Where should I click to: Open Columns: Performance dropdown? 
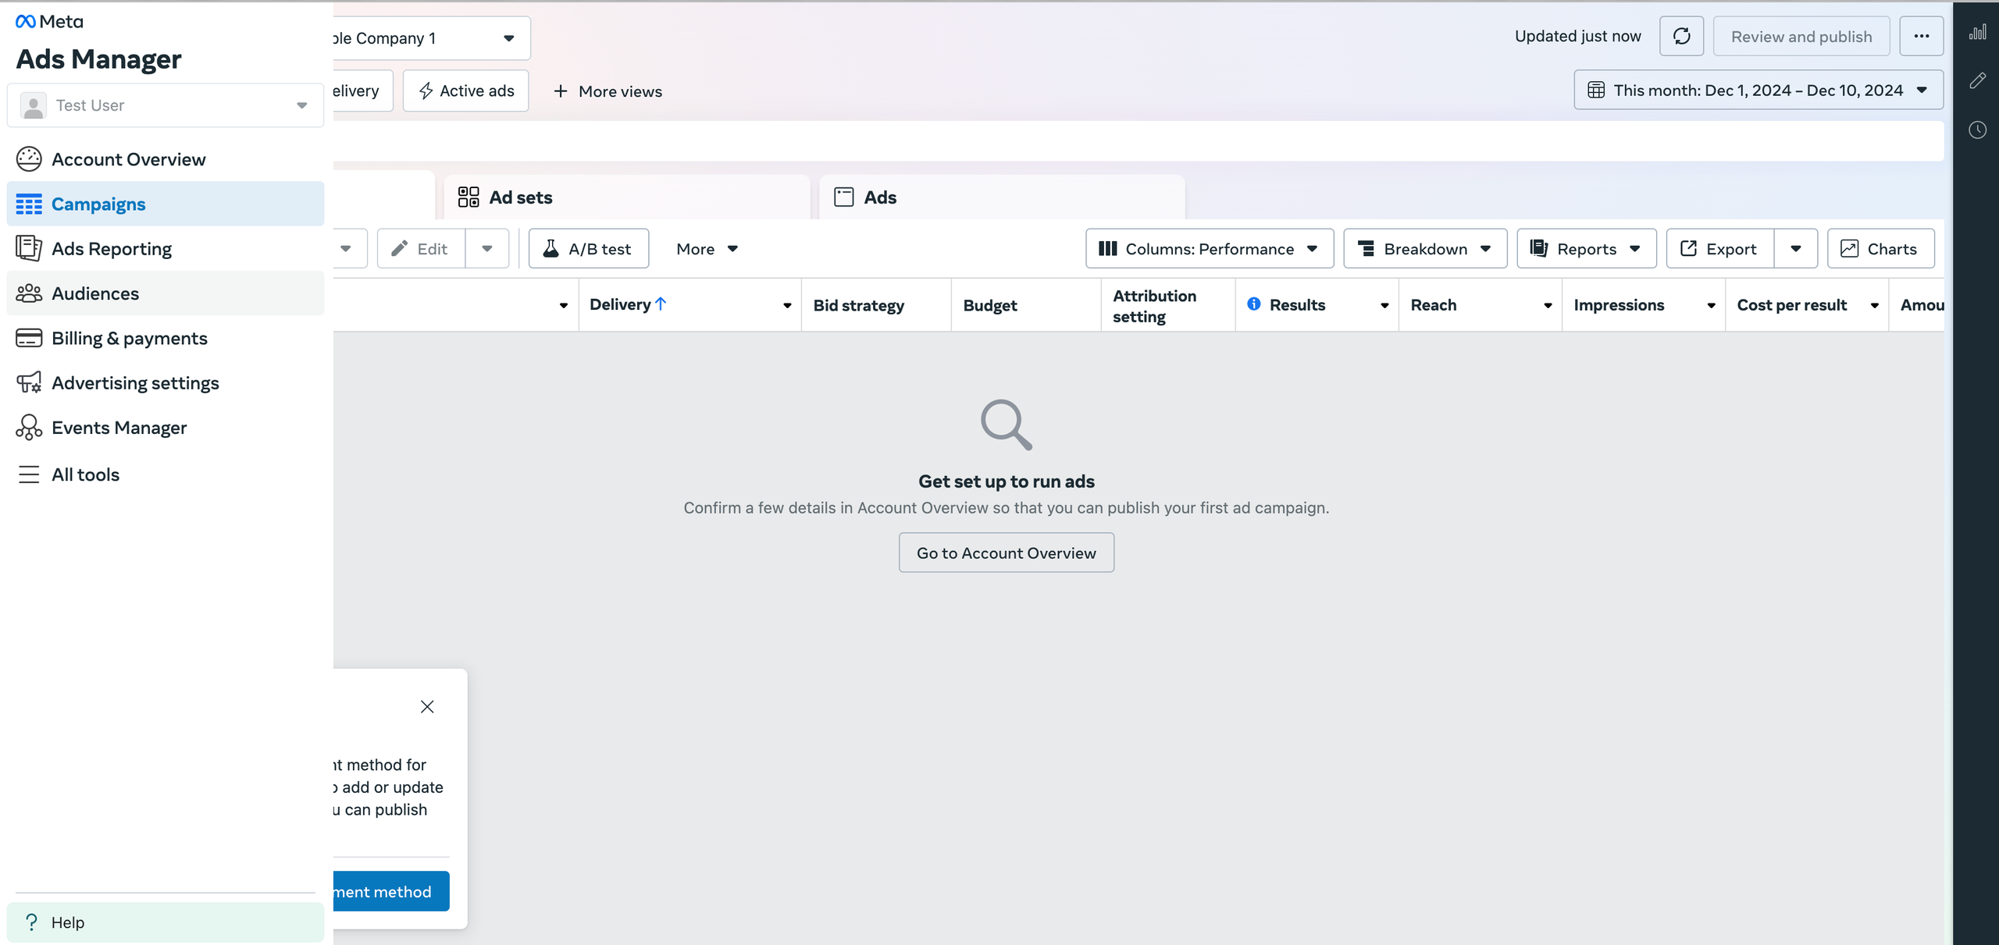tap(1210, 249)
